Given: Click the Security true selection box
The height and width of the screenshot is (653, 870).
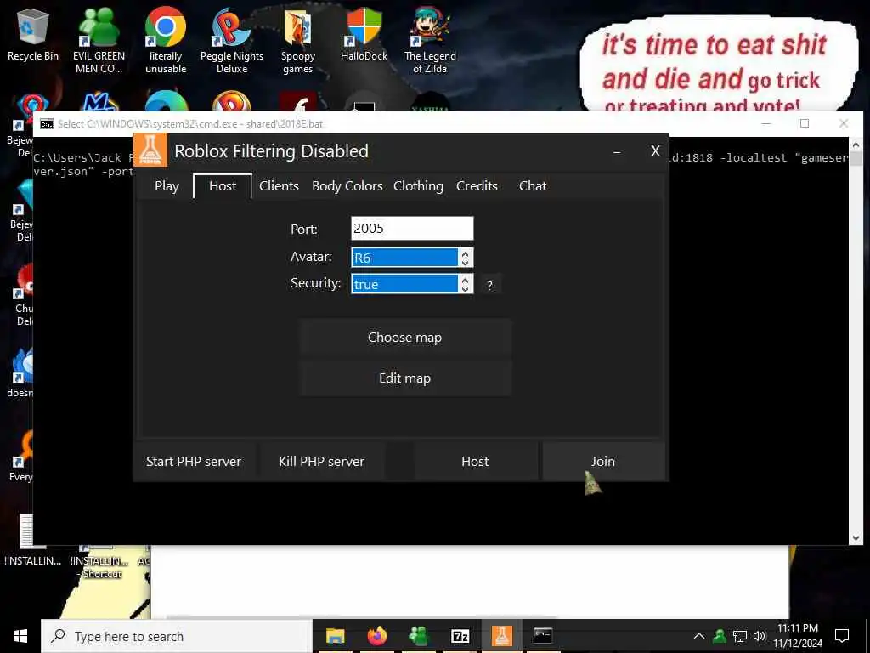Looking at the screenshot, I should pos(404,284).
